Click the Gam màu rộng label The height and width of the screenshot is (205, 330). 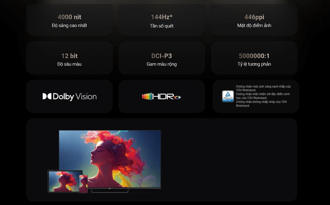[162, 64]
